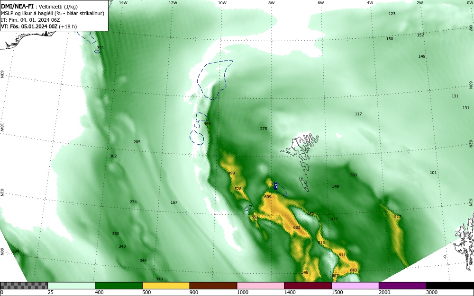Select the value 167 on the map
This screenshot has height=296, width=474.
pyautogui.click(x=174, y=202)
